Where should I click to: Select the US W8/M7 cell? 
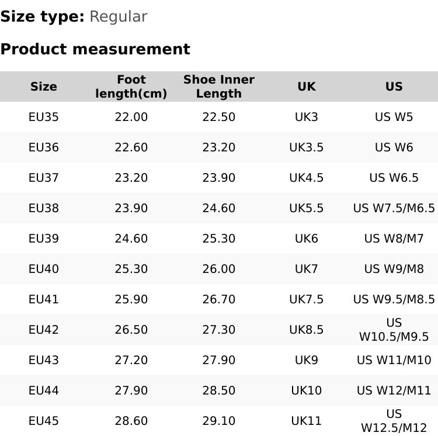click(394, 238)
